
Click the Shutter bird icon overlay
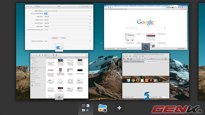point(146,96)
